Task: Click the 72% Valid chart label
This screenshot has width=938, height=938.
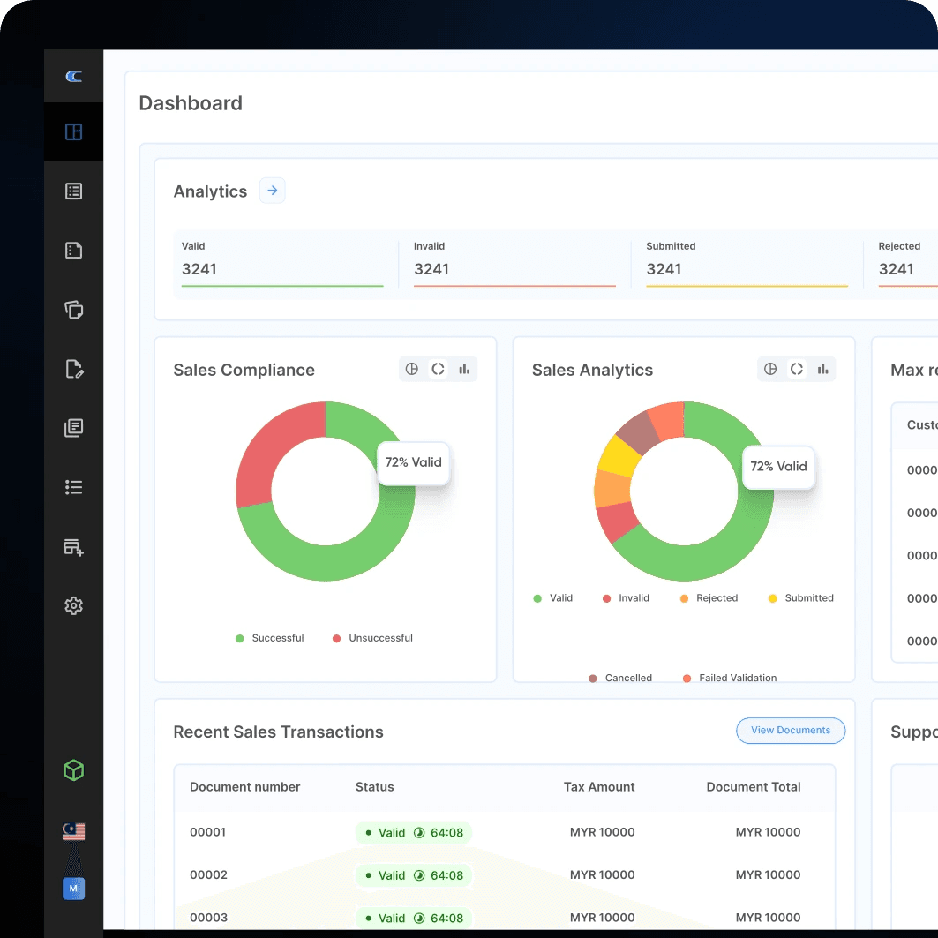Action: click(x=413, y=461)
